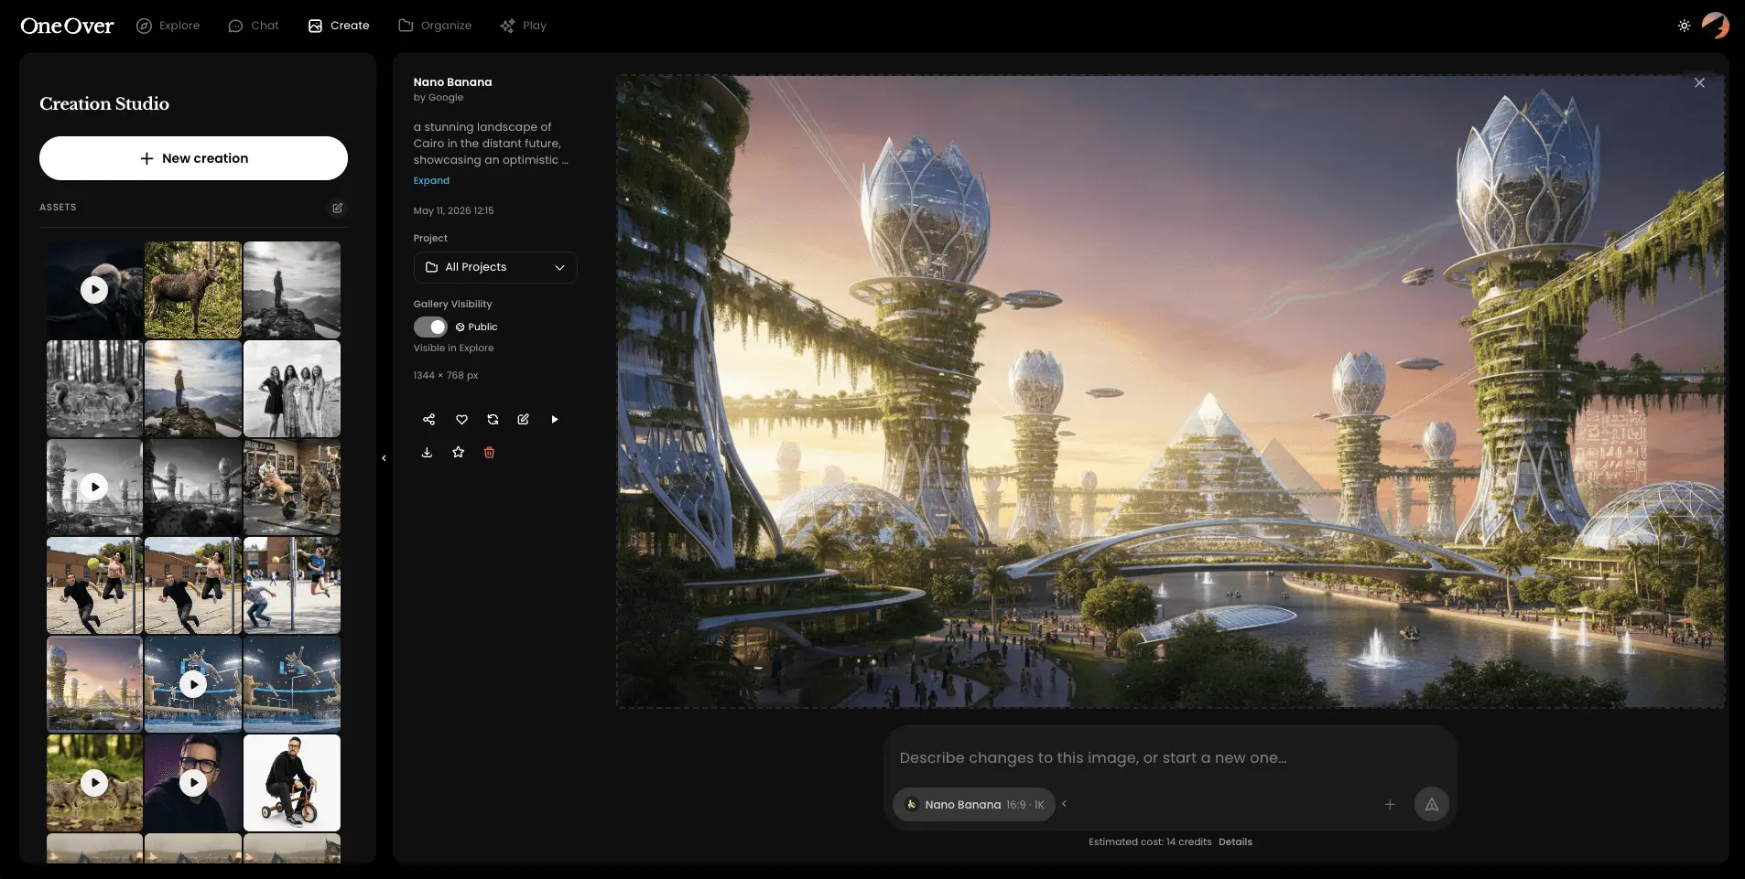Open the Chat tab
The height and width of the screenshot is (879, 1745).
[x=253, y=26]
